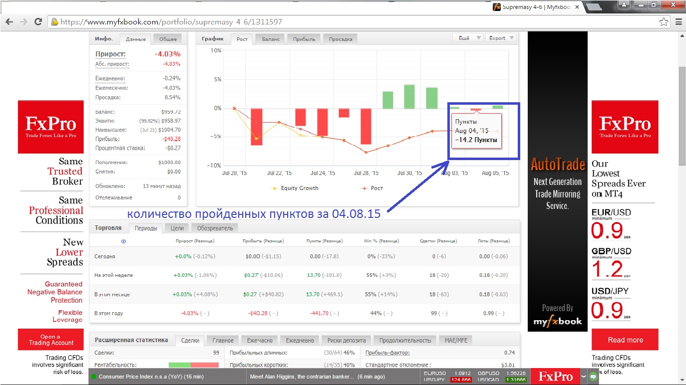This screenshot has width=686, height=385.
Task: Click right FxPro logo banner
Action: (x=625, y=127)
